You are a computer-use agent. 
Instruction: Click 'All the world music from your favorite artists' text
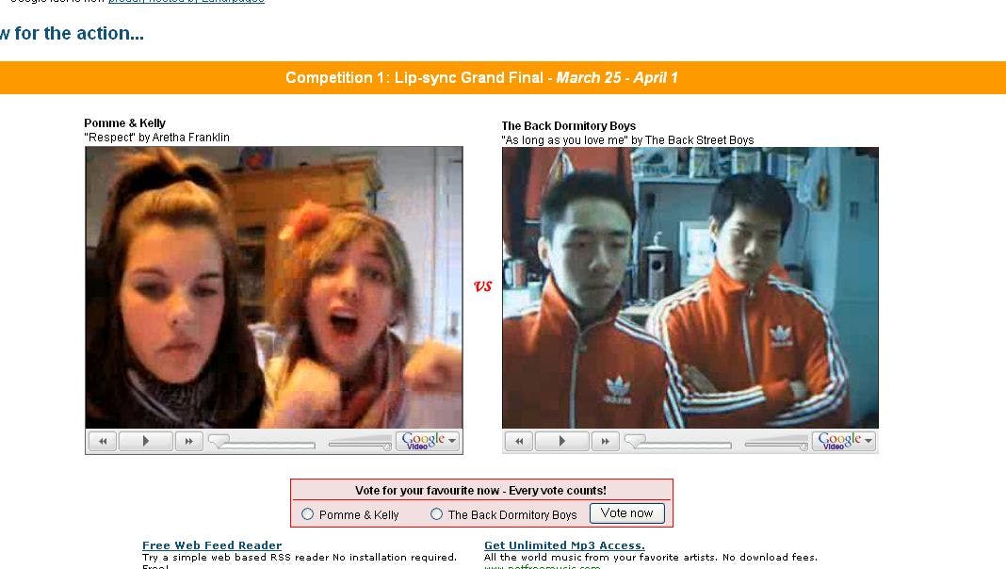[651, 558]
